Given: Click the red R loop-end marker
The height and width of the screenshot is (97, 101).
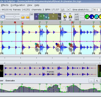Looking at the screenshot, I should tap(72, 22).
